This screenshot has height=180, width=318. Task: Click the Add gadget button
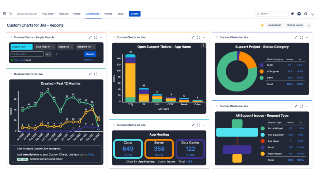[x=275, y=25]
